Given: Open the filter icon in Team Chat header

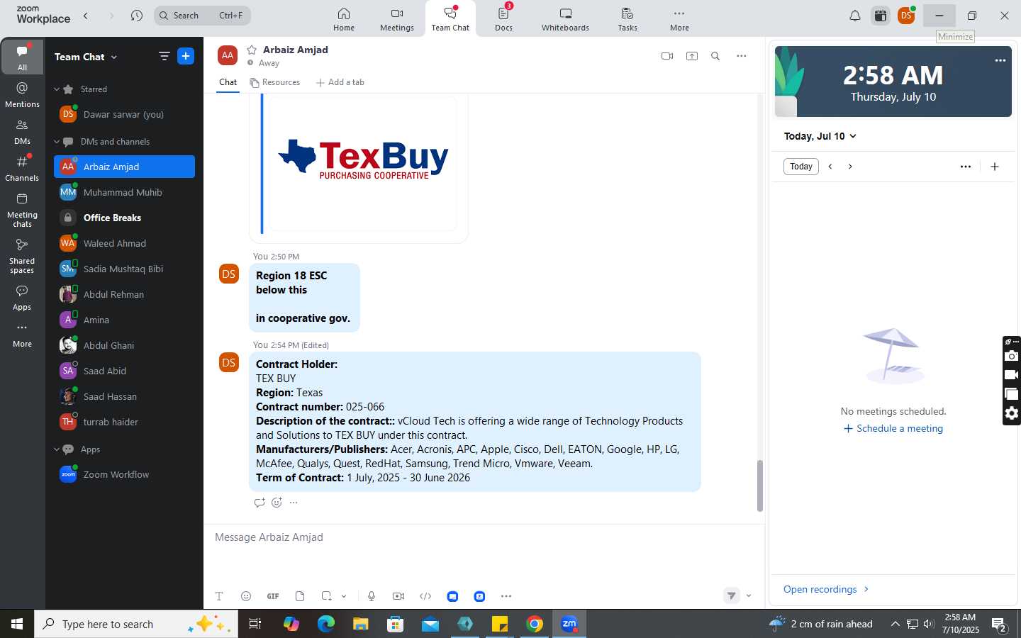Looking at the screenshot, I should tap(164, 56).
